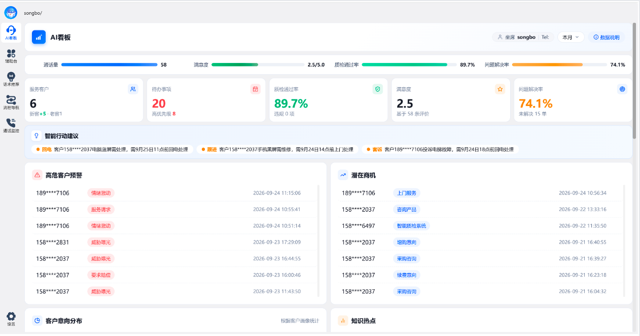The image size is (640, 336).
Task: Click the blue chart icon beside AI看板 title
Action: click(39, 37)
